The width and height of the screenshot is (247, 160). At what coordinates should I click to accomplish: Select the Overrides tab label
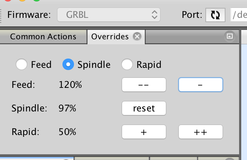[x=110, y=36]
